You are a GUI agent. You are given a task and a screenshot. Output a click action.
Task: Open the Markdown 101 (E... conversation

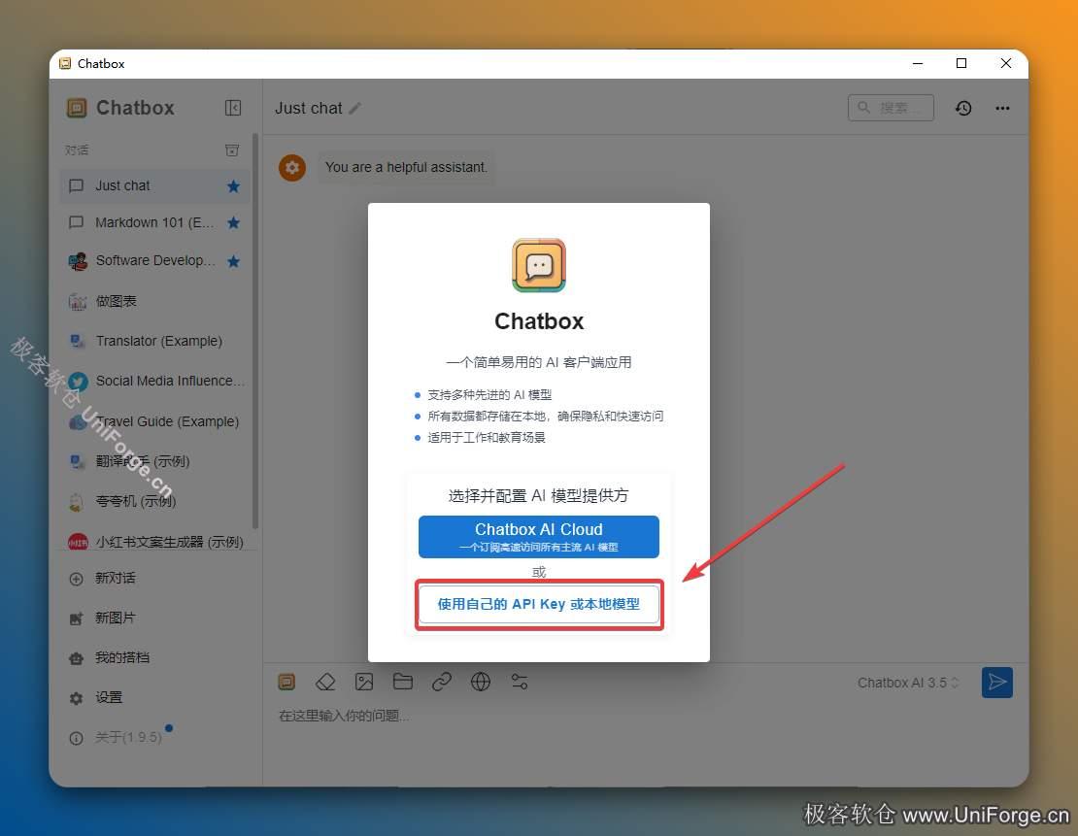[155, 222]
